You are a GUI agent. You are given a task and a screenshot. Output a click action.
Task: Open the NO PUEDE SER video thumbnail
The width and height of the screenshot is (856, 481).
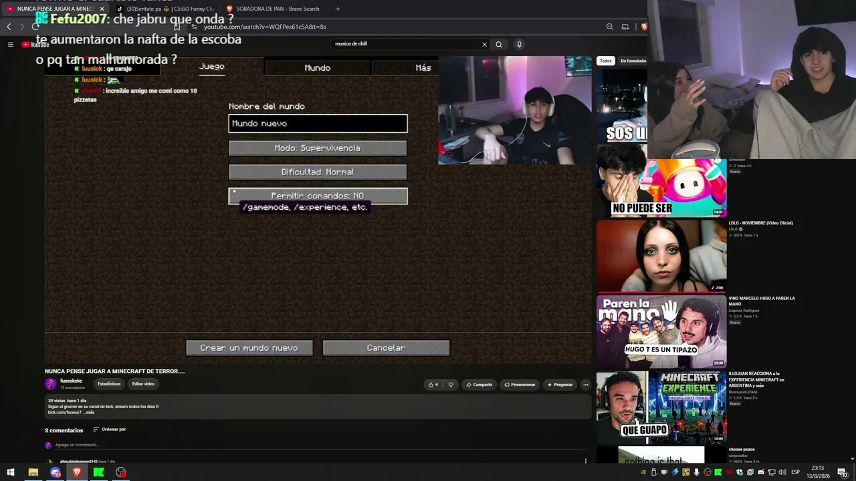tap(661, 181)
